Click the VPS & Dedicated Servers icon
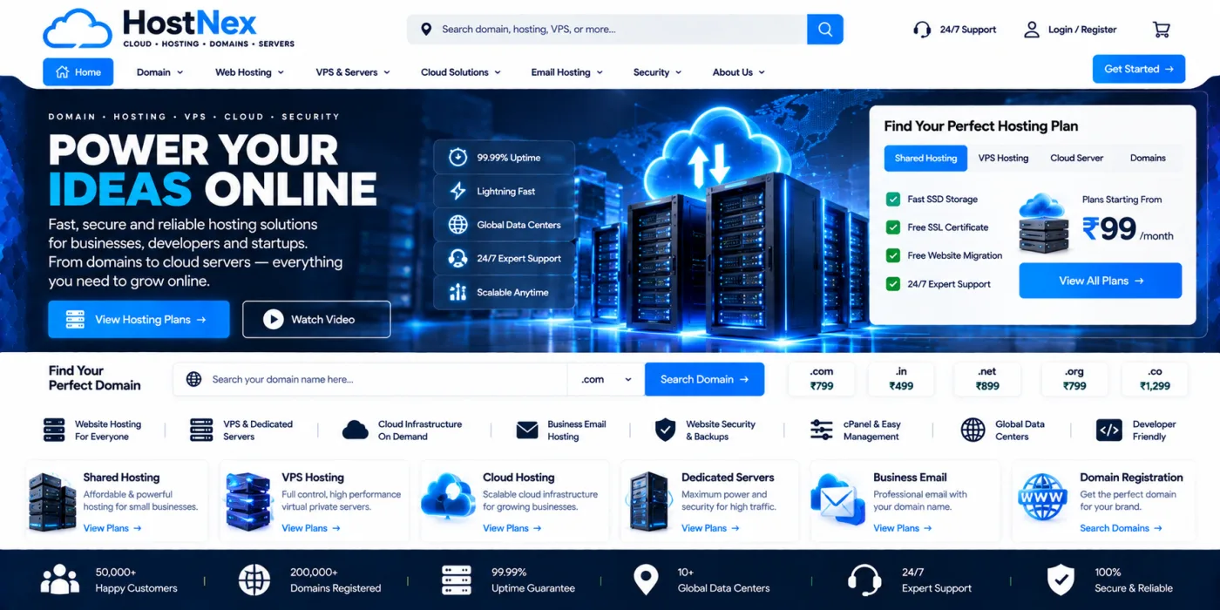The height and width of the screenshot is (610, 1220). pyautogui.click(x=201, y=430)
